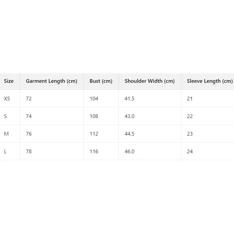Select shoulder width value 46.0

(129, 152)
